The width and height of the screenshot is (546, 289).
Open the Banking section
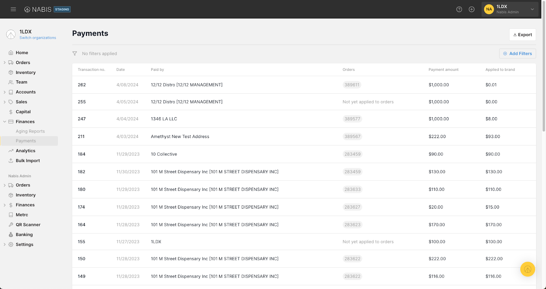point(24,234)
